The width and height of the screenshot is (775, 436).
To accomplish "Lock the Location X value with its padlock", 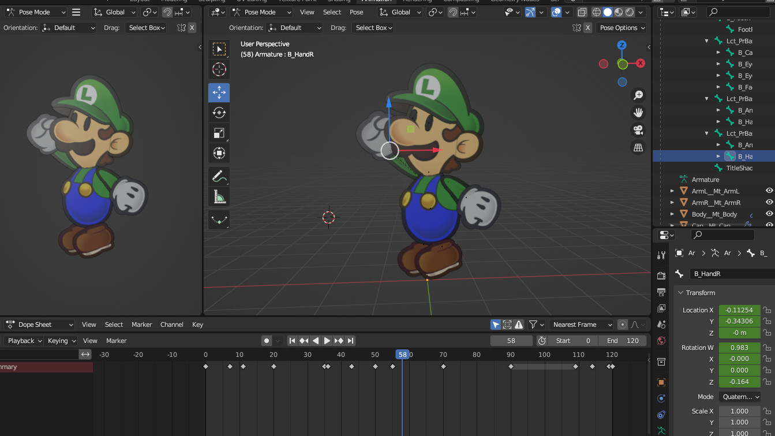I will [768, 310].
